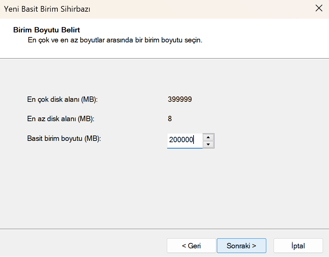
Task: Increase volume size with up spinner arrow
Action: [x=208, y=137]
